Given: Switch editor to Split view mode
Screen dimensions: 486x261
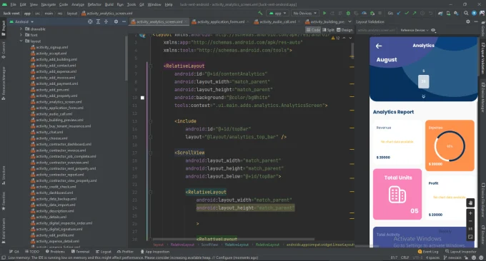Looking at the screenshot, I should tap(328, 30).
